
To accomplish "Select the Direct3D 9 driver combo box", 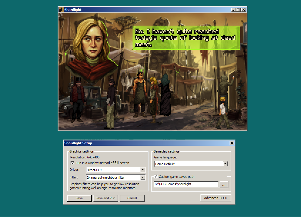I will pyautogui.click(x=116, y=170).
